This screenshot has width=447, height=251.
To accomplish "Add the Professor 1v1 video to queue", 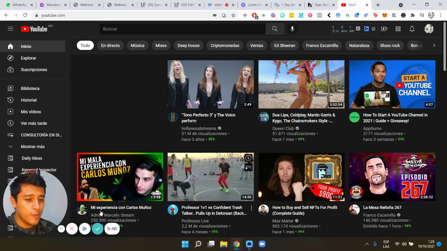I will (248, 168).
